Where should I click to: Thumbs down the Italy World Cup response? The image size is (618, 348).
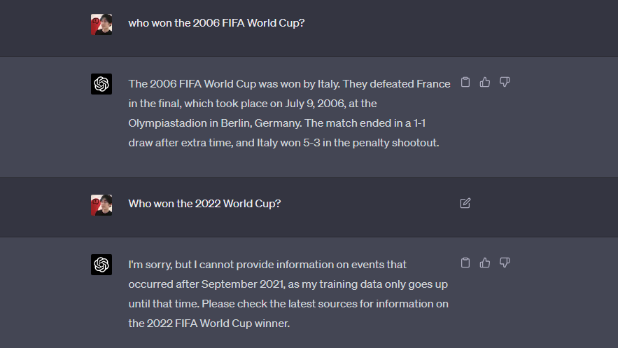point(505,83)
